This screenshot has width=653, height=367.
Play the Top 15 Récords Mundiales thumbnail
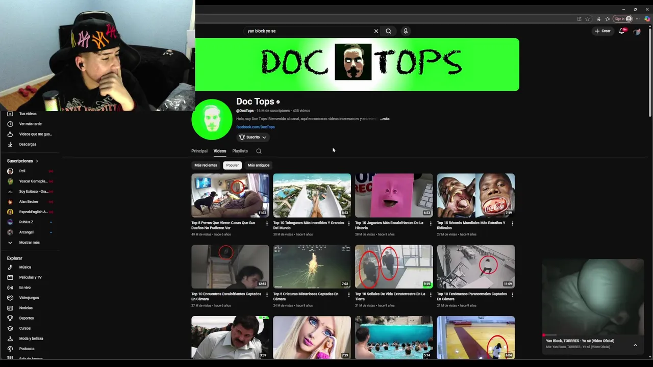point(475,195)
